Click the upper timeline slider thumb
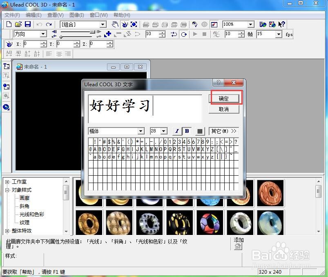Screen dimensions: 328x277 coord(92,31)
